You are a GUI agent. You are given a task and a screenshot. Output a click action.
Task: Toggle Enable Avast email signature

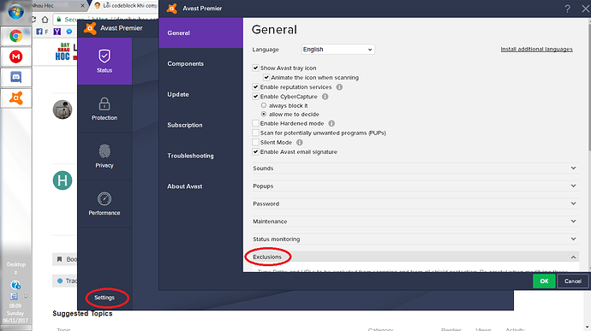[x=255, y=151]
